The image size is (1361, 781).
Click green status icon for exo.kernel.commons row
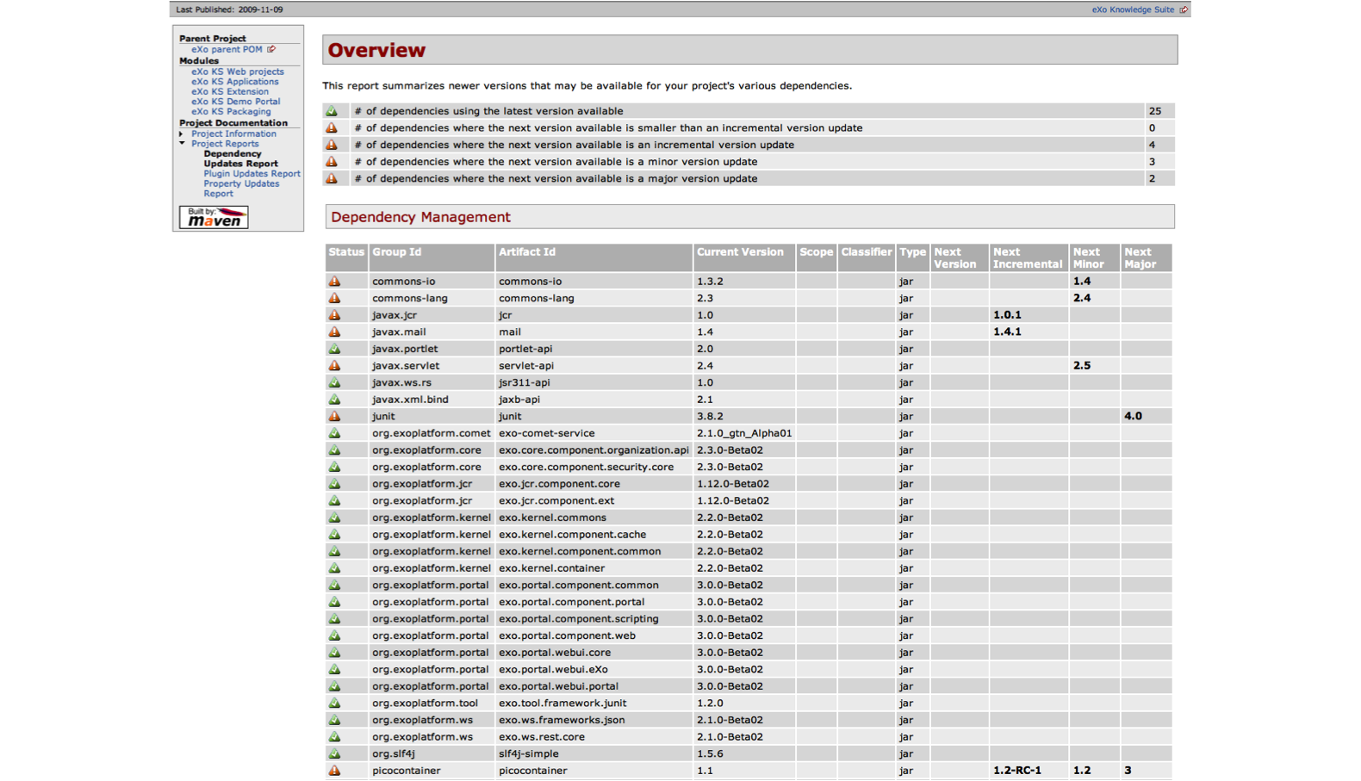tap(334, 518)
